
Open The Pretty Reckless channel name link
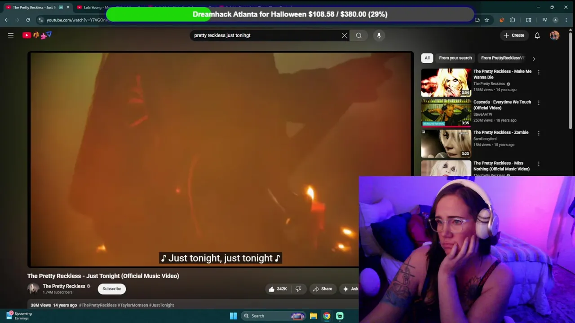click(x=64, y=286)
